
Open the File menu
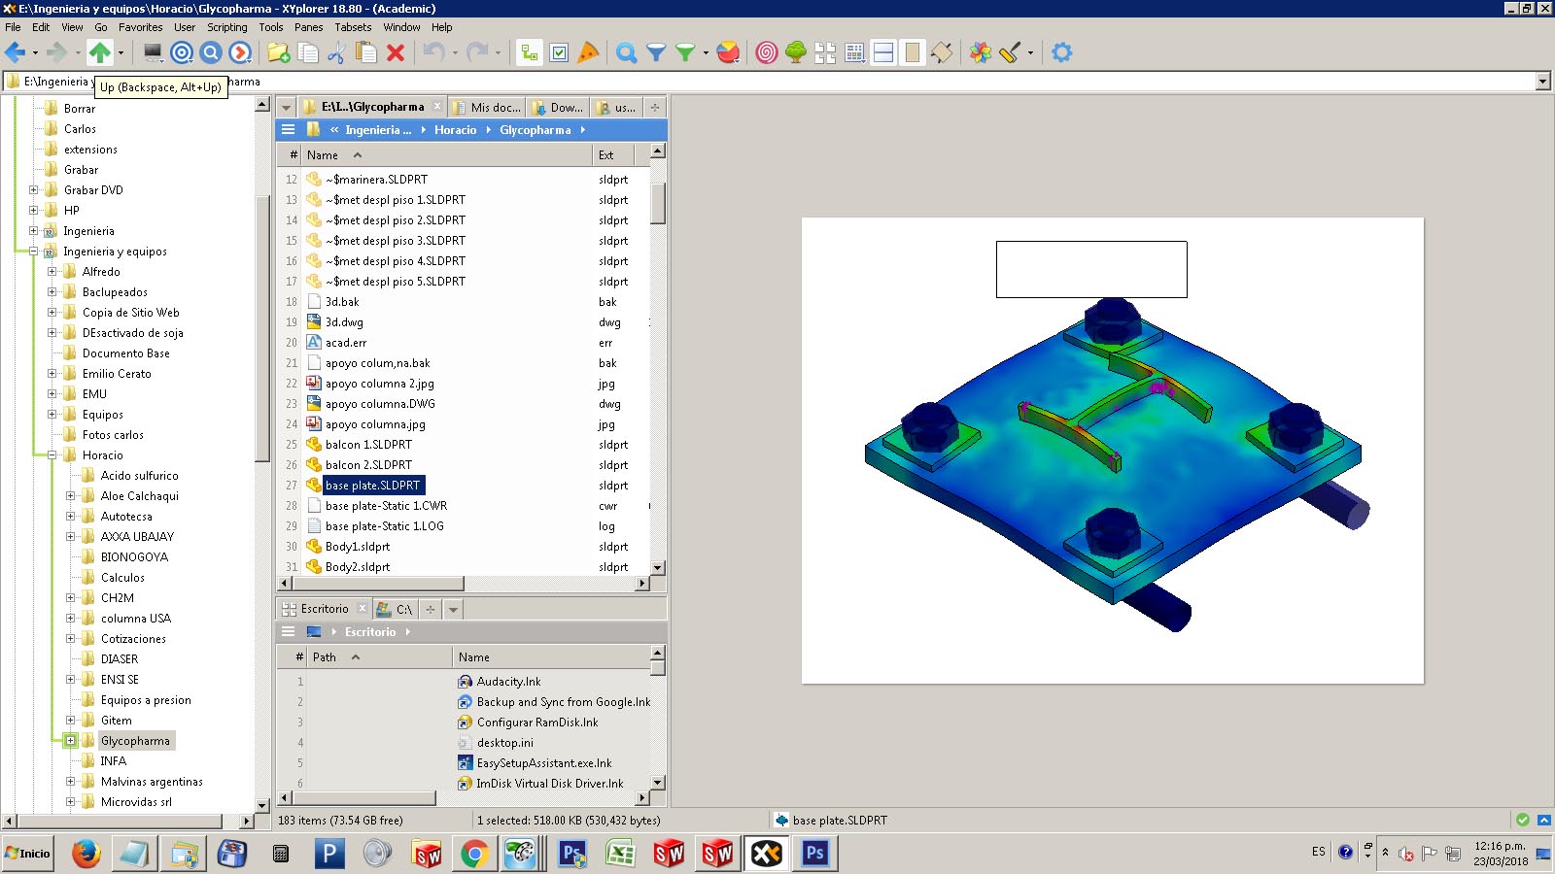tap(13, 27)
